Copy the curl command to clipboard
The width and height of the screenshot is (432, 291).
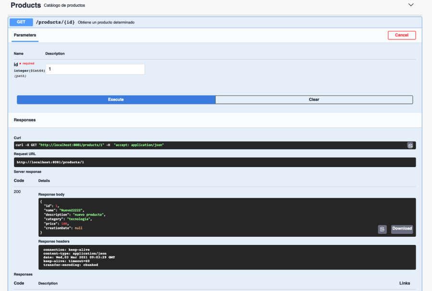coord(410,145)
